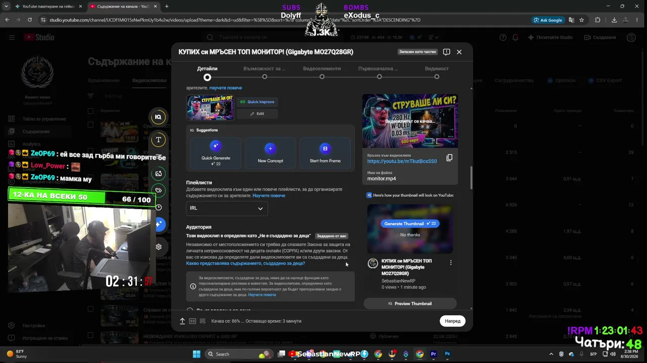This screenshot has height=363, width=647.
Task: Copy the video link with copy icon
Action: [x=449, y=158]
